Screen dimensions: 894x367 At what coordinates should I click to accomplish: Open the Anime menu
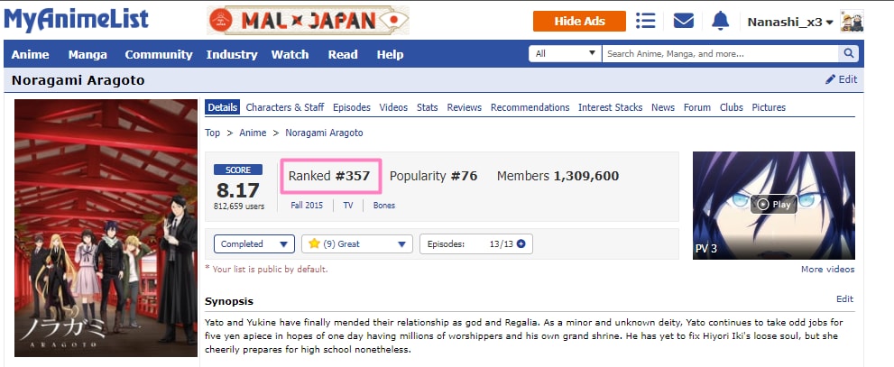click(30, 55)
